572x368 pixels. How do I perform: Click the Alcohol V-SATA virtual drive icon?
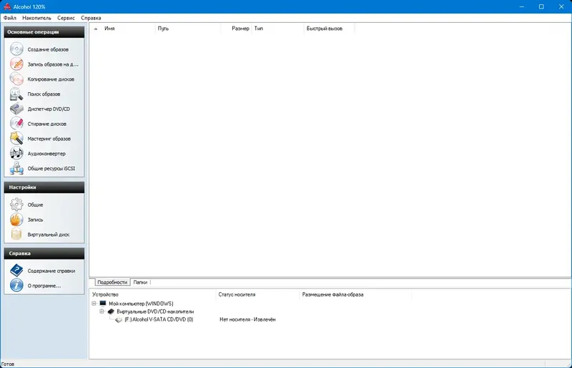click(x=119, y=319)
